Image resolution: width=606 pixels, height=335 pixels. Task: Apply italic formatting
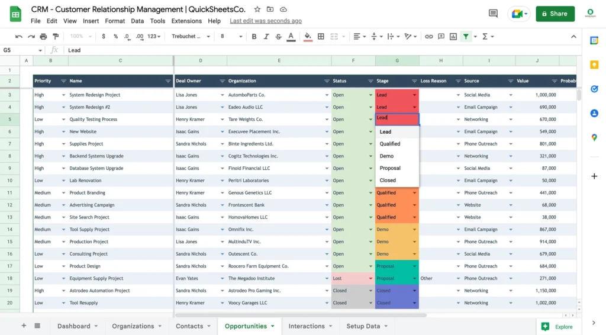point(266,36)
